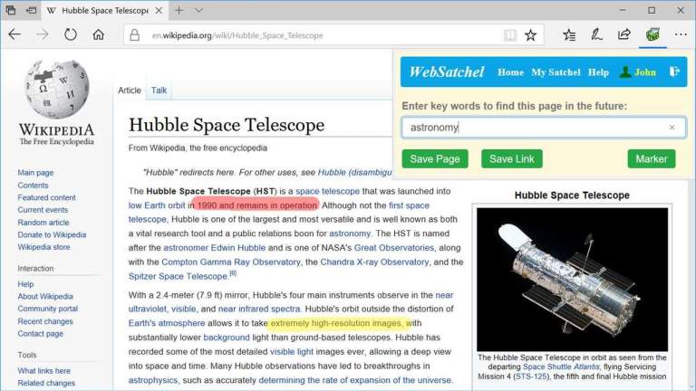Switch to the Article tab
This screenshot has height=391, width=696.
coord(130,91)
